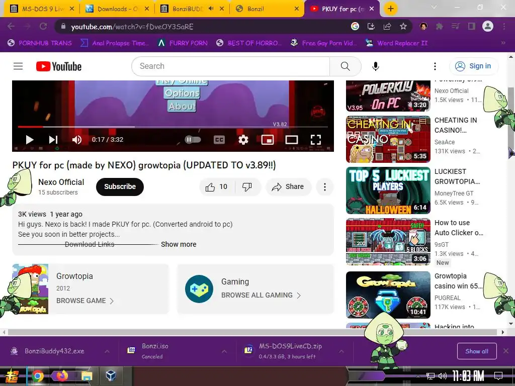Screen dimensions: 515x386
Task: Click the magnifier search button
Action: tap(345, 66)
